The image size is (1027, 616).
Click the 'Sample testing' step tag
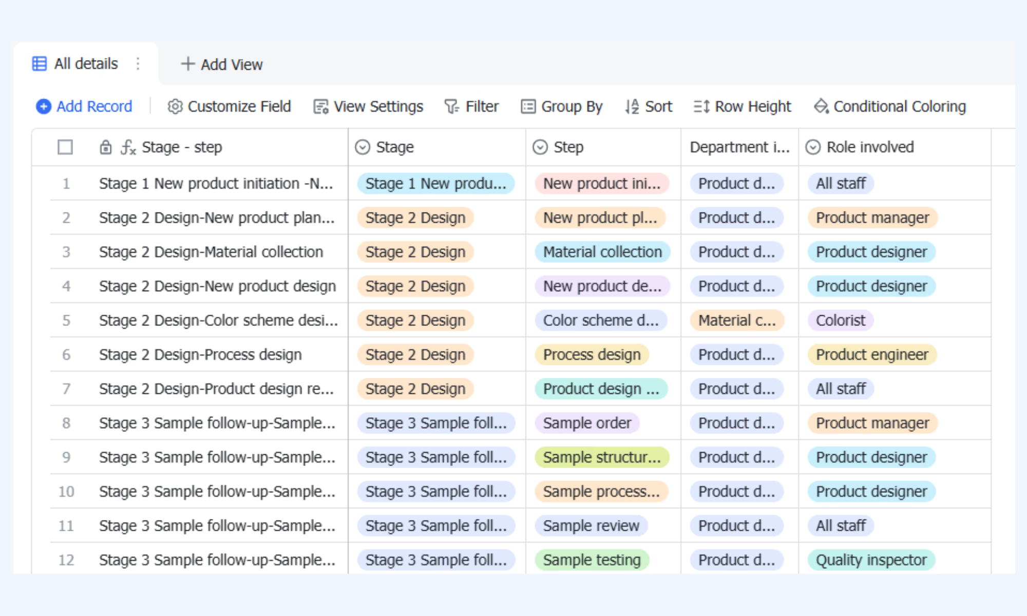(x=592, y=560)
